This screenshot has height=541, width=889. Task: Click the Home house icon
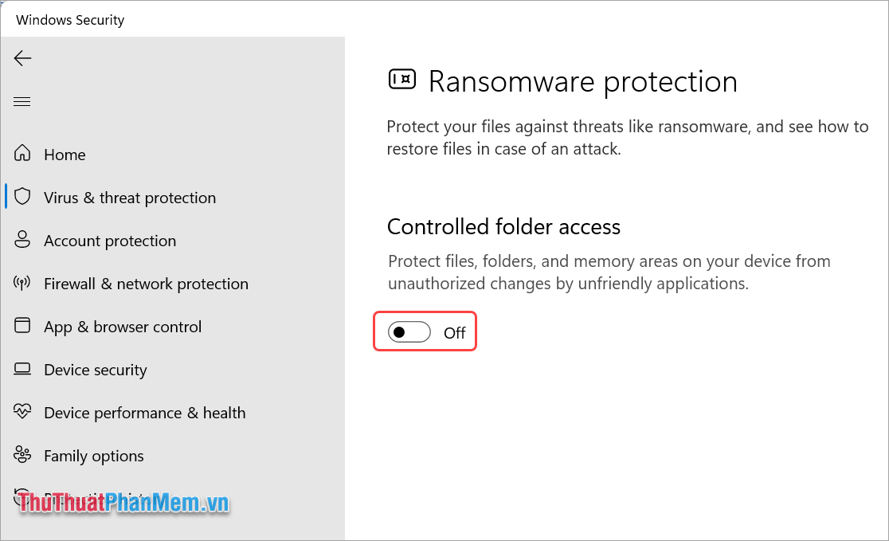pyautogui.click(x=23, y=154)
